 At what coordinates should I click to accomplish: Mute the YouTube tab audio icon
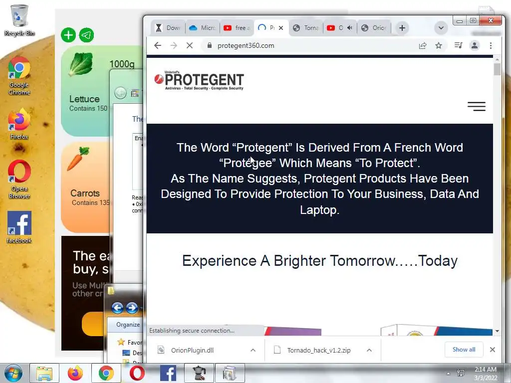(350, 28)
